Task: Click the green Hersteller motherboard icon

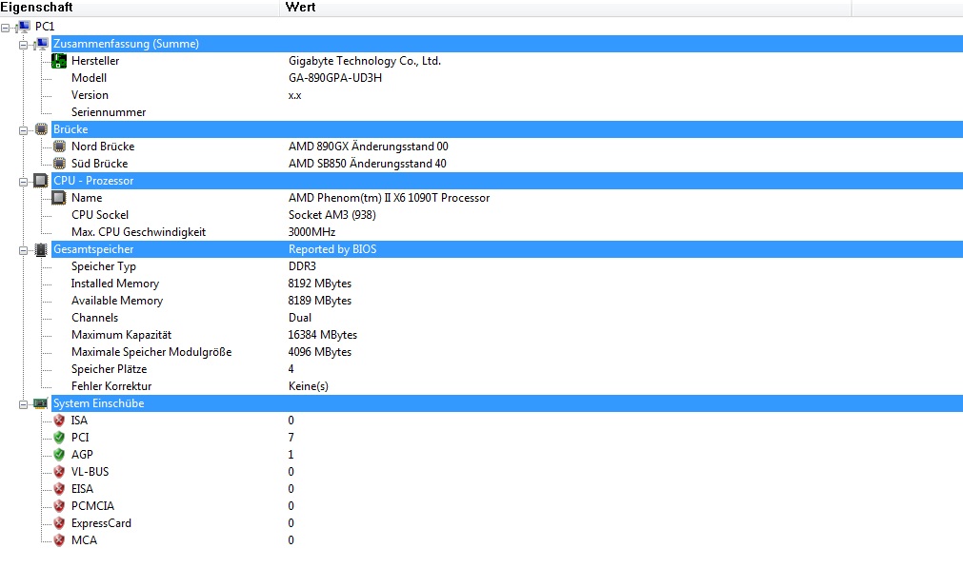Action: (59, 61)
